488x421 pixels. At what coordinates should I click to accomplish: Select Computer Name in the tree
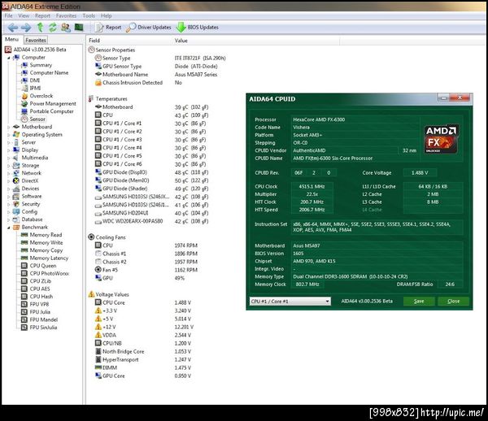(49, 73)
